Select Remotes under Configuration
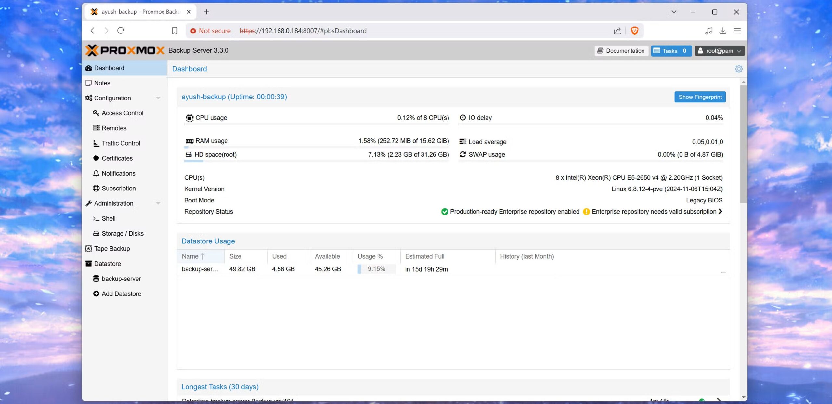832x404 pixels. tap(114, 128)
